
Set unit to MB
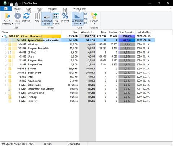pos(86,19)
